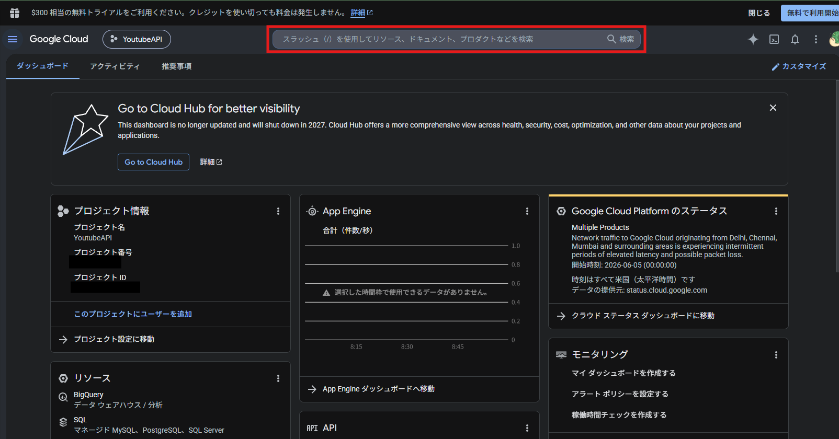Click the BigQuery resource icon

tap(63, 397)
